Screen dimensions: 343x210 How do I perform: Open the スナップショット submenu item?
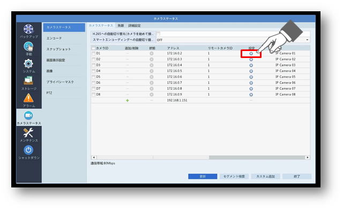[58, 49]
